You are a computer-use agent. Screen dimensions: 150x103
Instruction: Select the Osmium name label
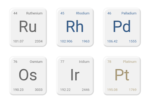click(36, 62)
